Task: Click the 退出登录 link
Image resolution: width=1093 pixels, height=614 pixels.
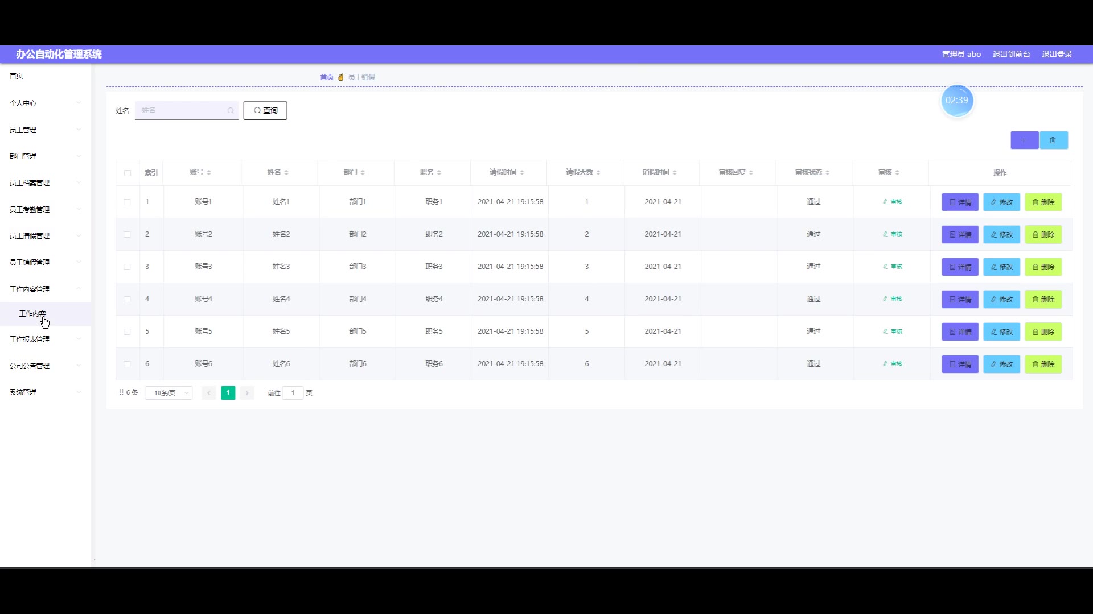Action: coord(1057,54)
